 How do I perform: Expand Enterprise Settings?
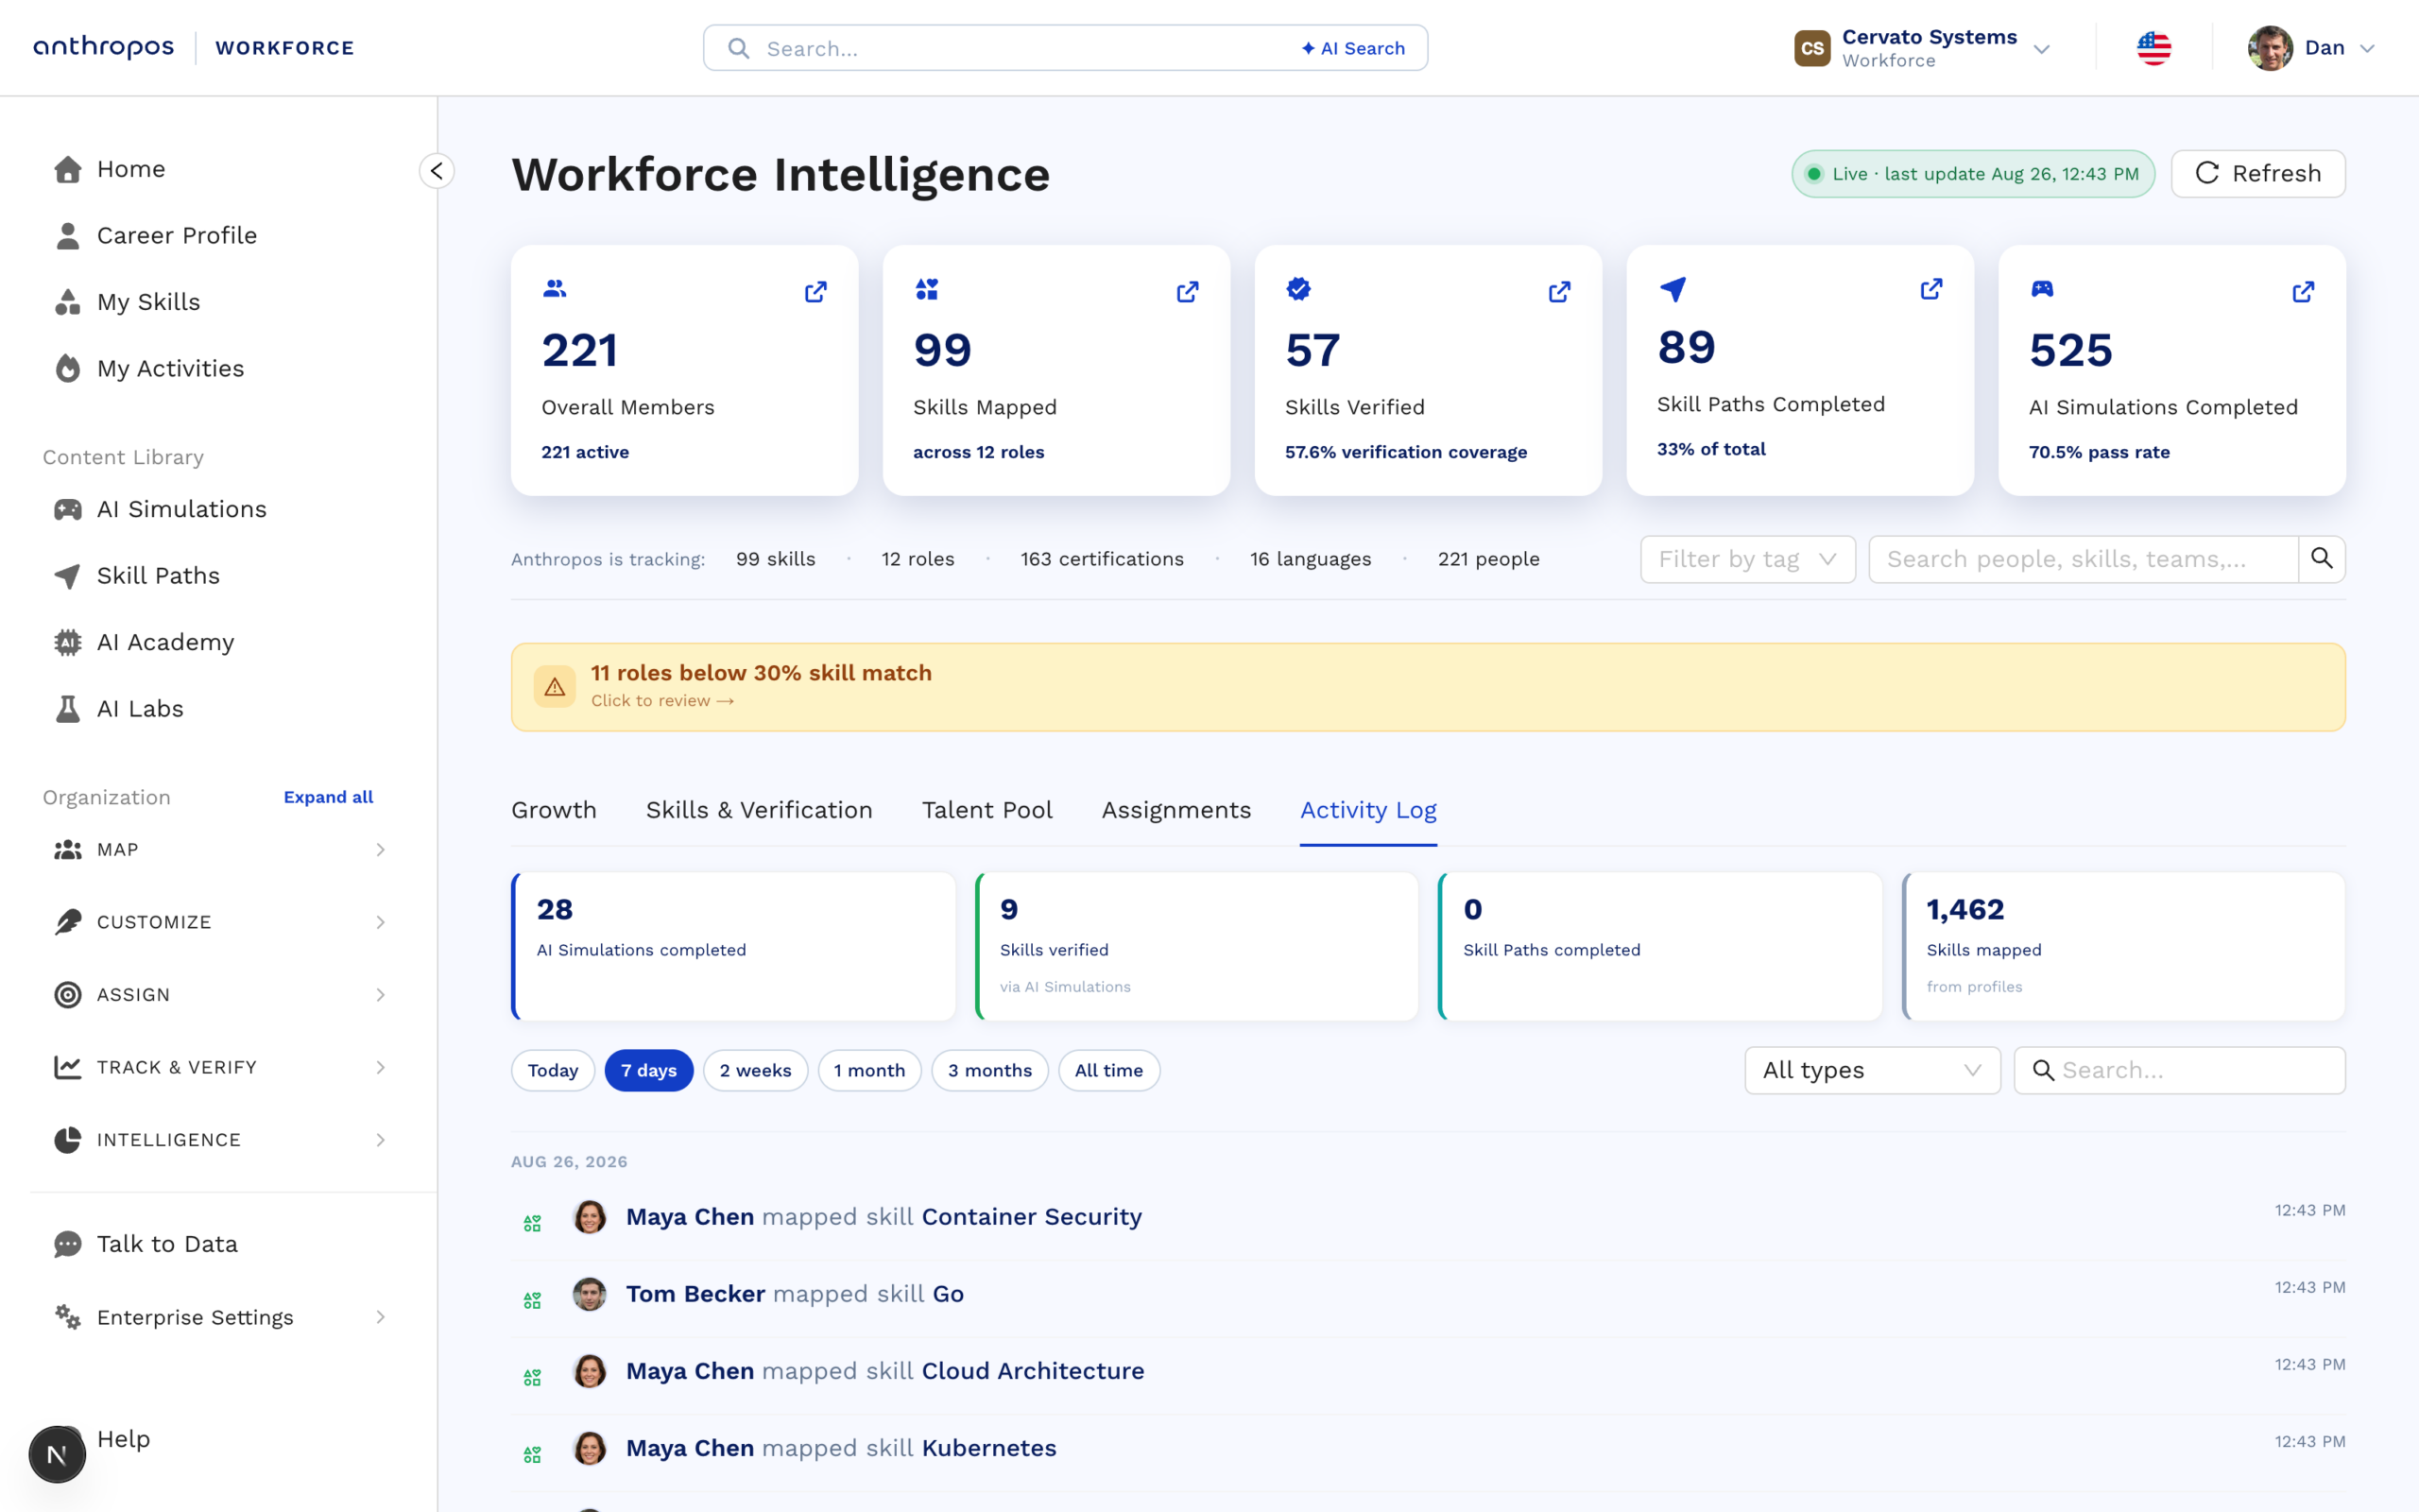tap(219, 1317)
